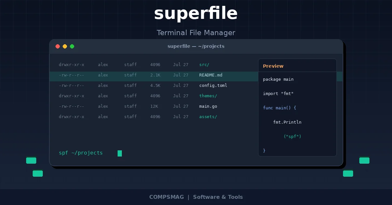392x205 pixels.
Task: Select the config.toml file
Action: pos(213,86)
